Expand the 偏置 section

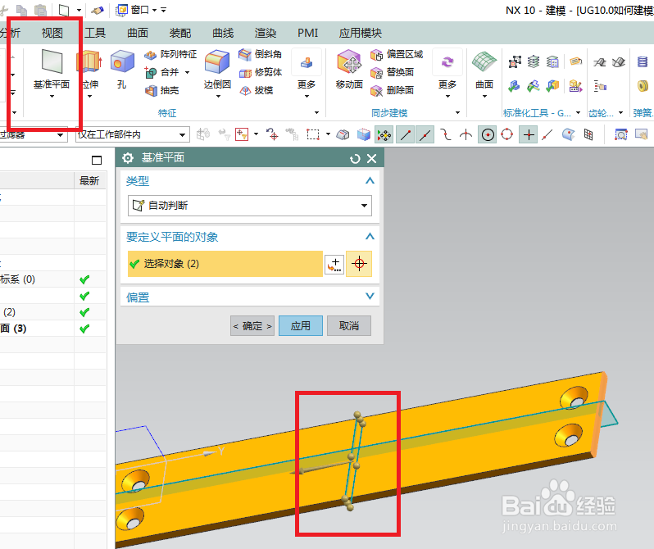click(x=370, y=296)
